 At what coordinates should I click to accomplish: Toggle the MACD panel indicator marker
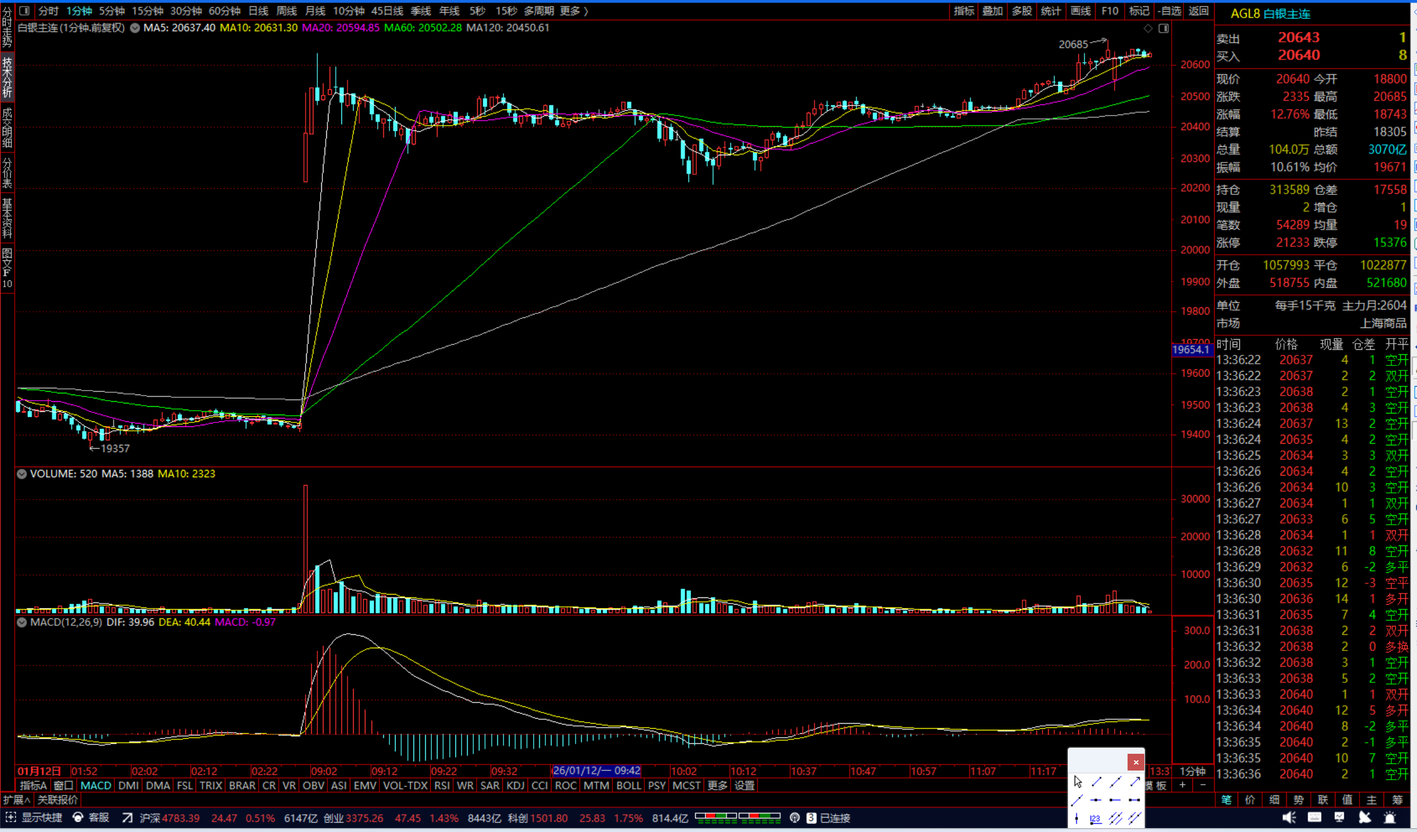(x=21, y=622)
